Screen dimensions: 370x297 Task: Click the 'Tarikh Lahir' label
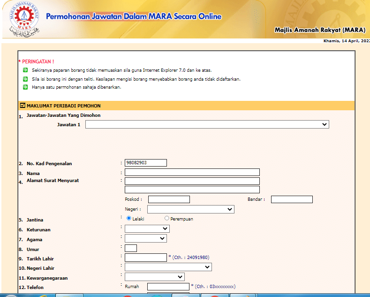[x=40, y=259]
